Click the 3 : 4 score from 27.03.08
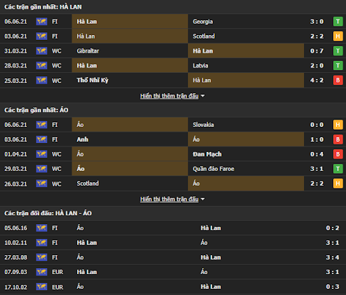Viewport: 346px width, 295px height. tap(332, 257)
